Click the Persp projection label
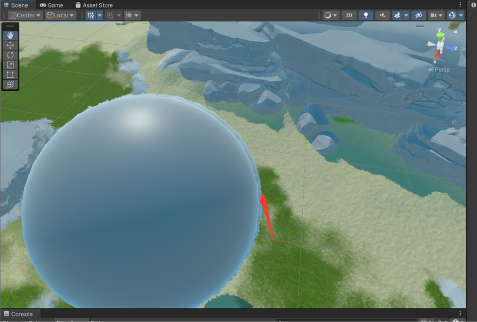Screen dimensions: 477x322 [439, 70]
